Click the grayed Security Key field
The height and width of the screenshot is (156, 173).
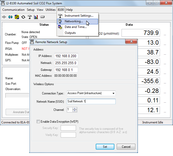click(x=68, y=128)
